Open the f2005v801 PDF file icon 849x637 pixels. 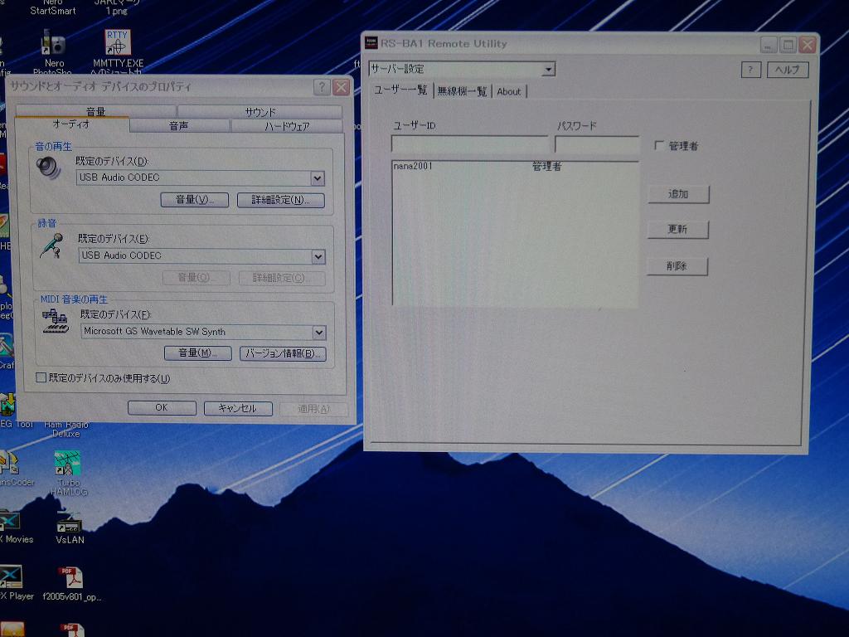pyautogui.click(x=70, y=578)
